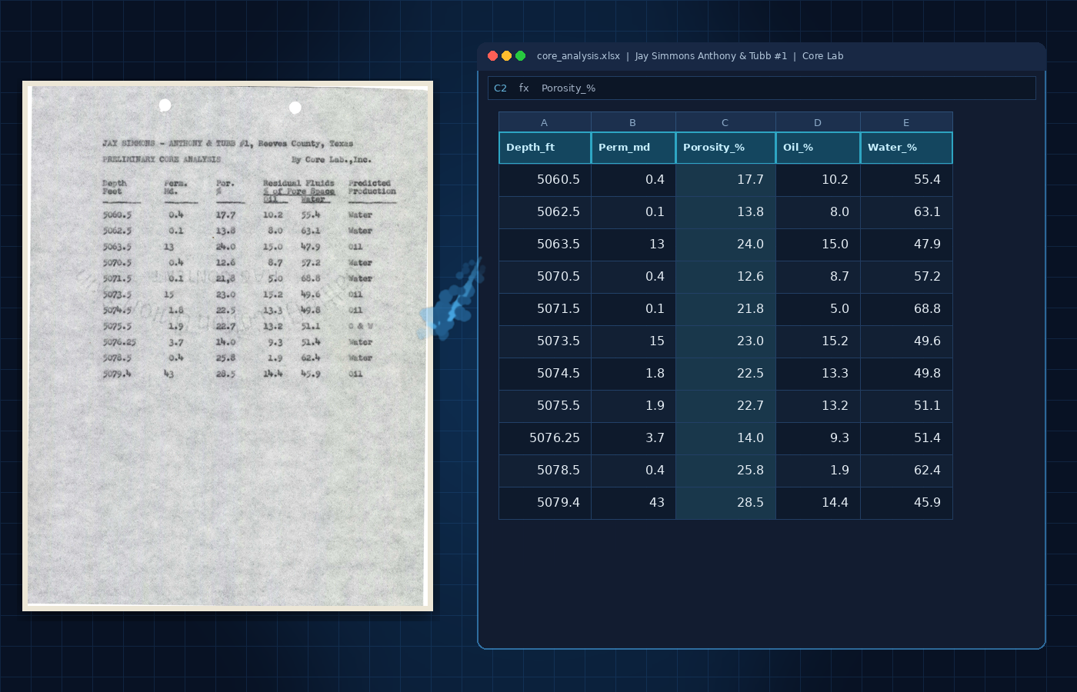Select column B header

pyautogui.click(x=633, y=122)
